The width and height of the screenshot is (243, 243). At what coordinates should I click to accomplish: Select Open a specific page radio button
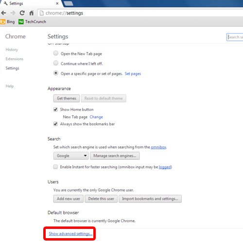pos(56,73)
